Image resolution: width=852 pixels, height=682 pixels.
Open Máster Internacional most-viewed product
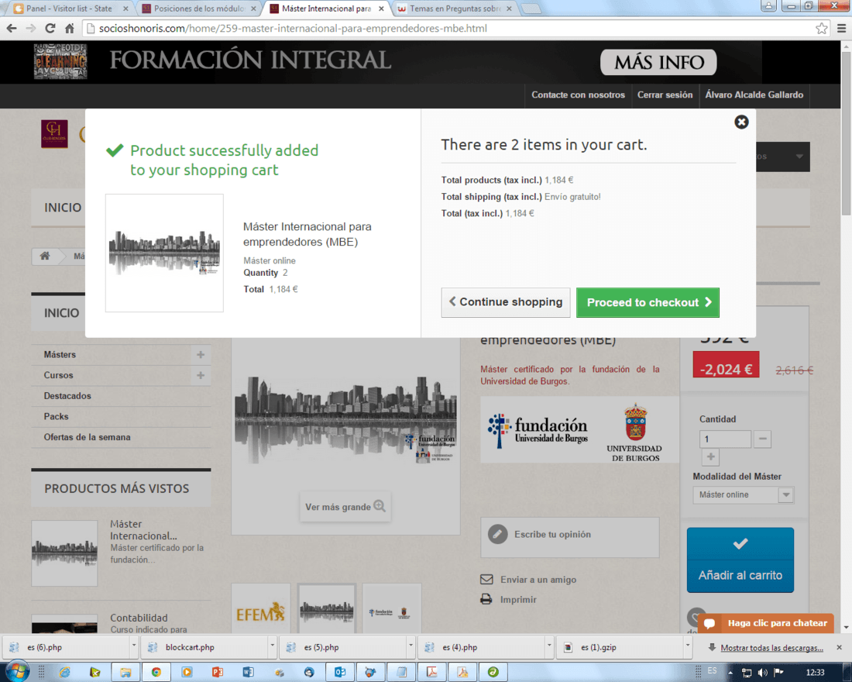pos(143,530)
